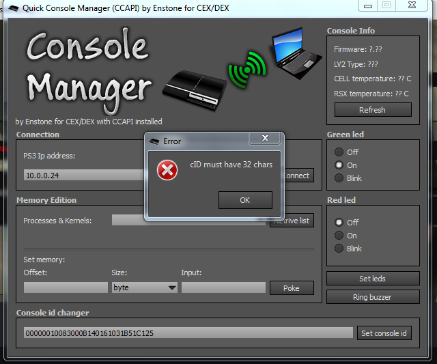Screen dimensions: 437x364
Task: Close the Console Manager window
Action: point(412,5)
